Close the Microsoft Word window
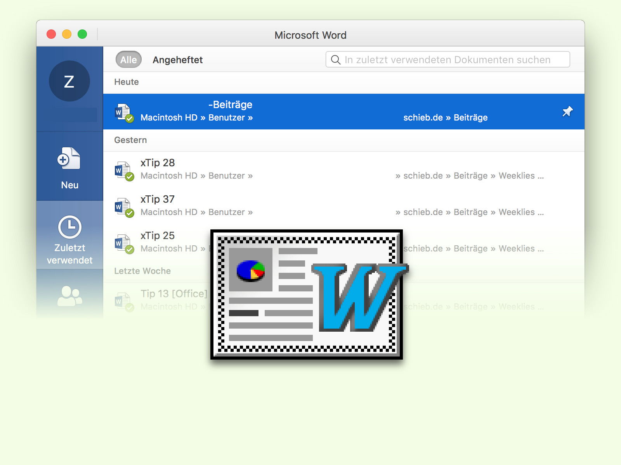This screenshot has width=621, height=465. coord(51,34)
